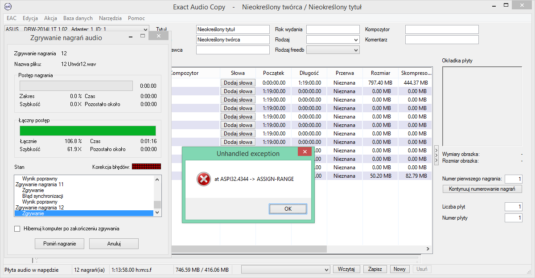
Task: Open the Akcja menu
Action: tap(50, 18)
